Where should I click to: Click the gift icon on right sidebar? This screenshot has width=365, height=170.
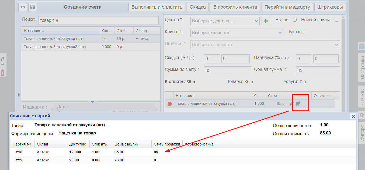point(361,46)
